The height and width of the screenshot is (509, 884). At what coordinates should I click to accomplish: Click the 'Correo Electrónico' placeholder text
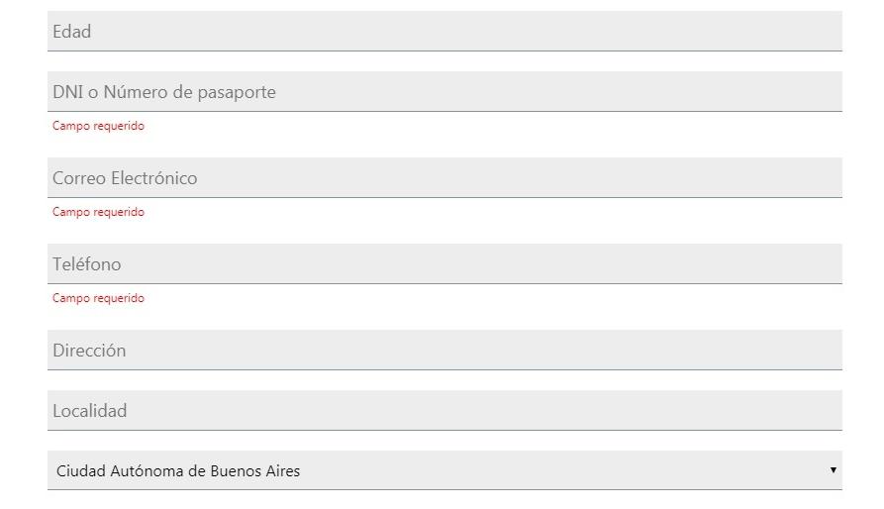pyautogui.click(x=125, y=178)
